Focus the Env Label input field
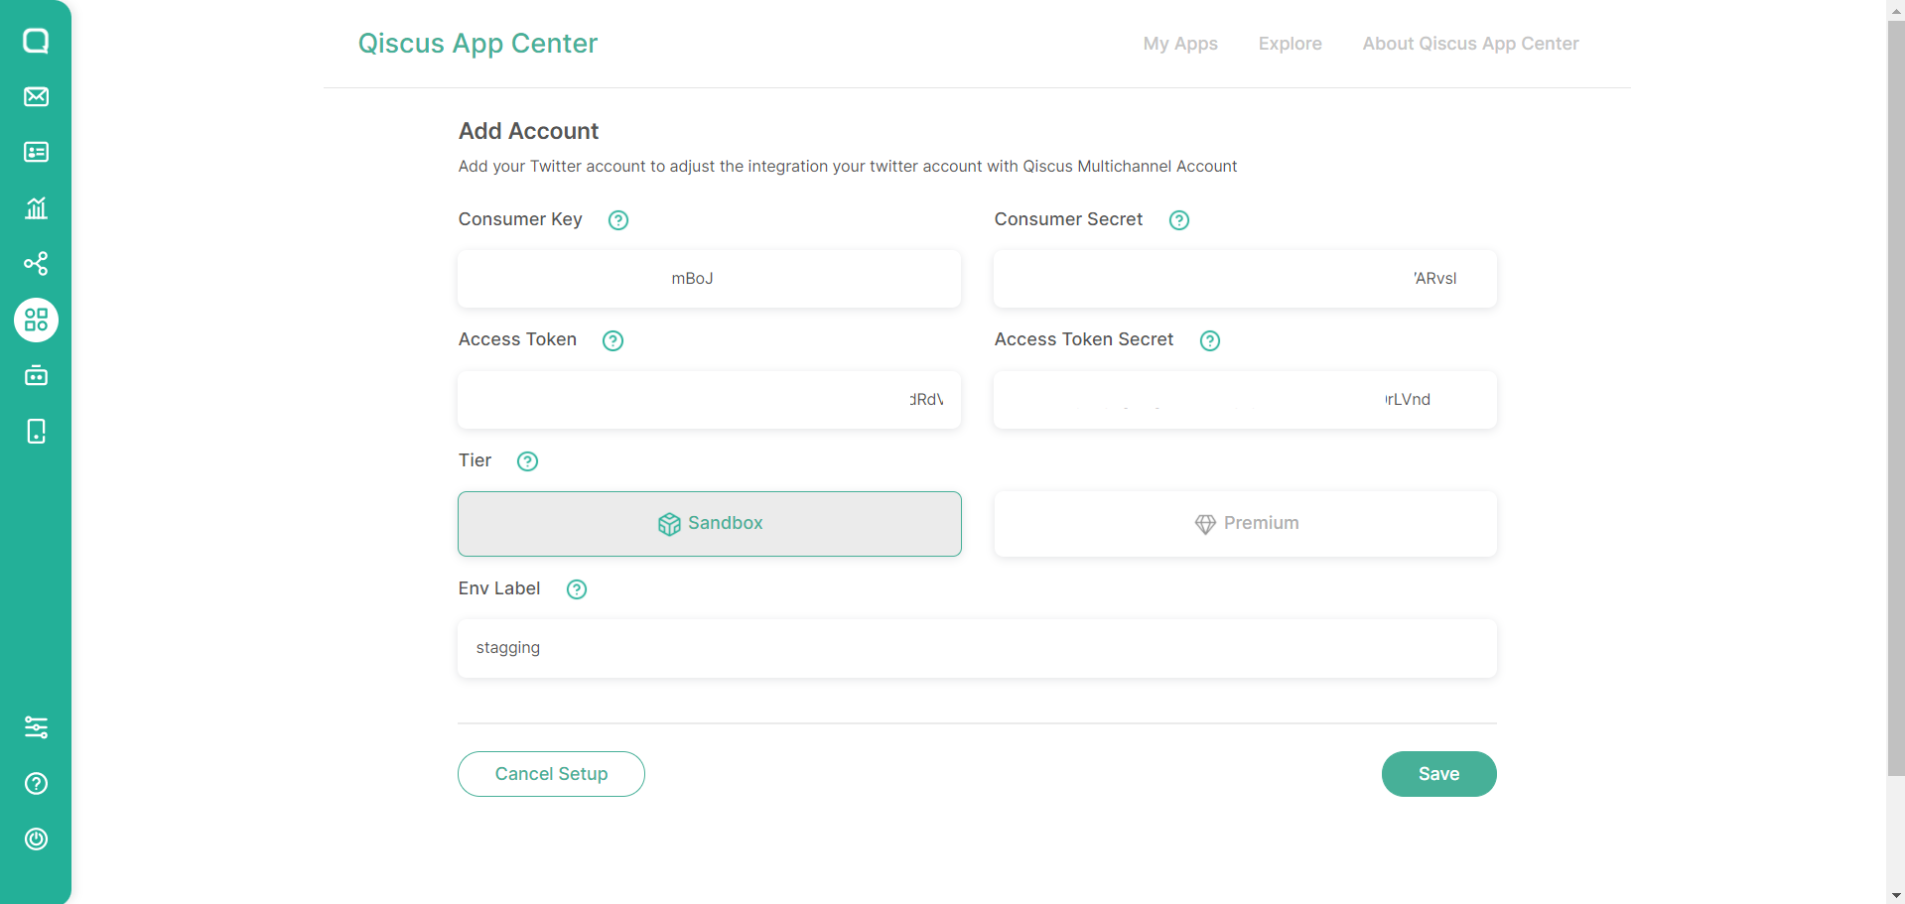The image size is (1905, 904). coord(977,648)
